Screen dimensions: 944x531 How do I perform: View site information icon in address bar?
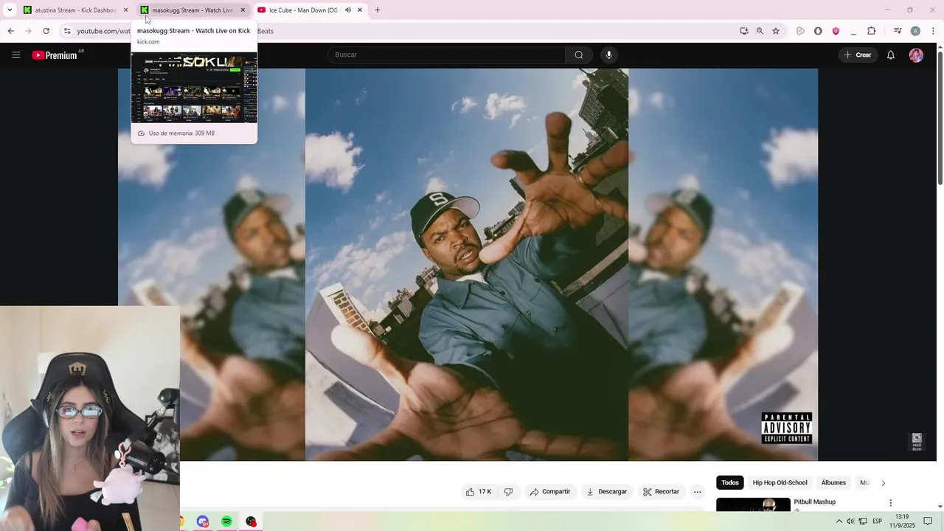[67, 31]
